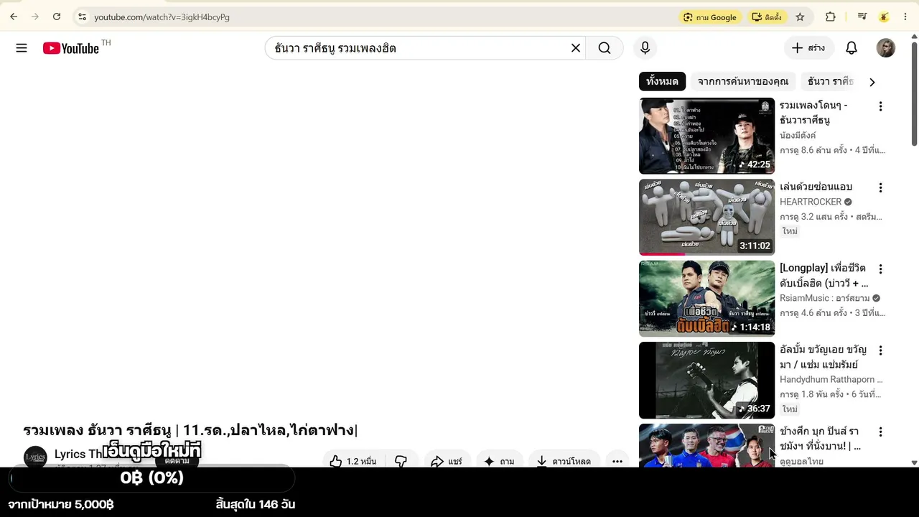Click the ถาม ask button with sparkle
The image size is (919, 517).
click(499, 461)
